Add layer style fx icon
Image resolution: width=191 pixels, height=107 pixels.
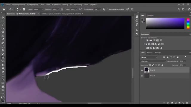168,103
